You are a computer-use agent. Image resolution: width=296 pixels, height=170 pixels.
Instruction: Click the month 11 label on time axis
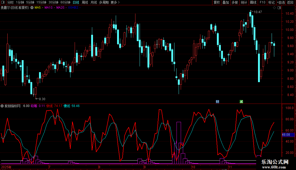pyautogui.click(x=230, y=167)
